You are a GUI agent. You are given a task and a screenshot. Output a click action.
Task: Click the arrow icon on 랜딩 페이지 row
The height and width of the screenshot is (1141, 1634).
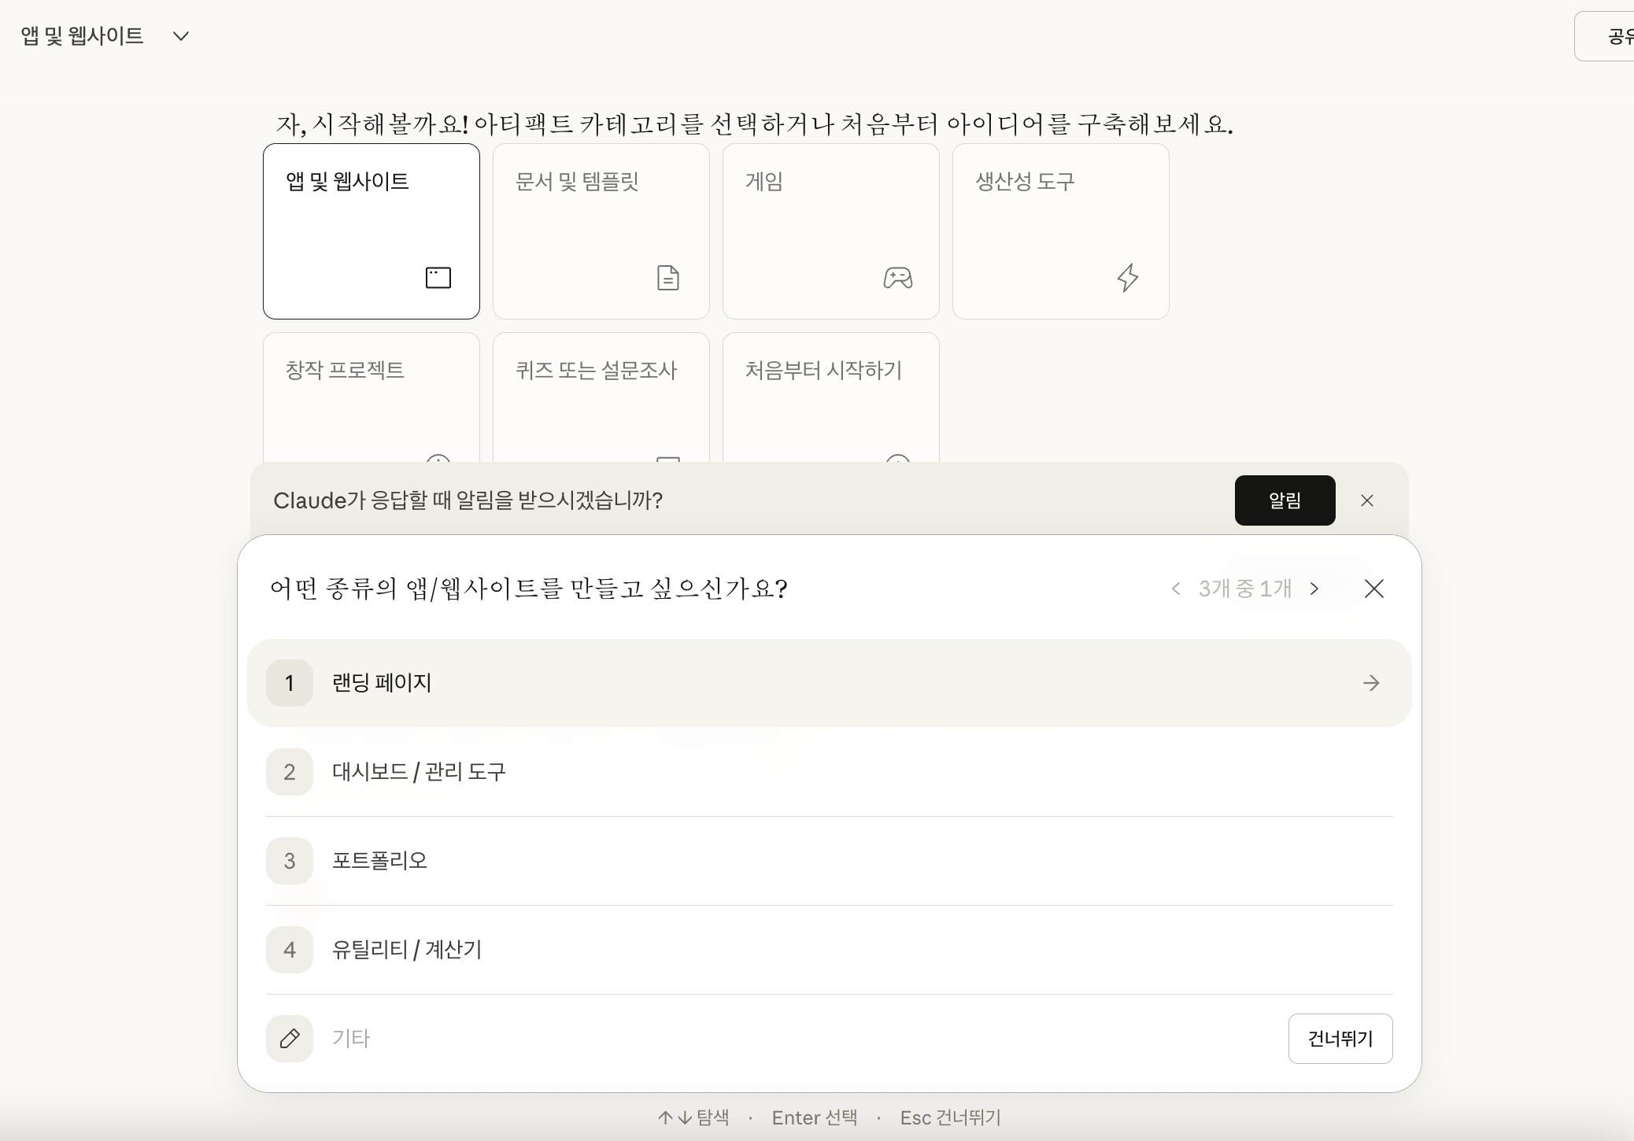click(x=1371, y=683)
